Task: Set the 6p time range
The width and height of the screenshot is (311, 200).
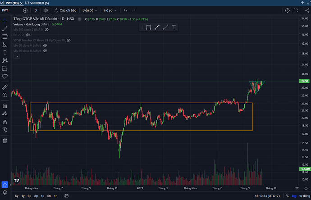Action: 30,196
